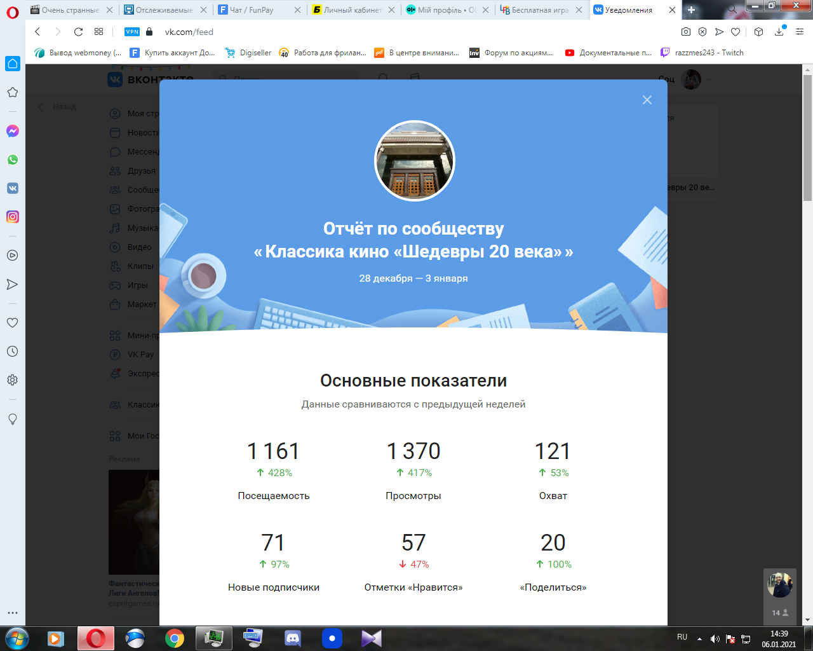The height and width of the screenshot is (651, 813).
Task: Toggle the VPN badge in address bar
Action: (x=132, y=32)
